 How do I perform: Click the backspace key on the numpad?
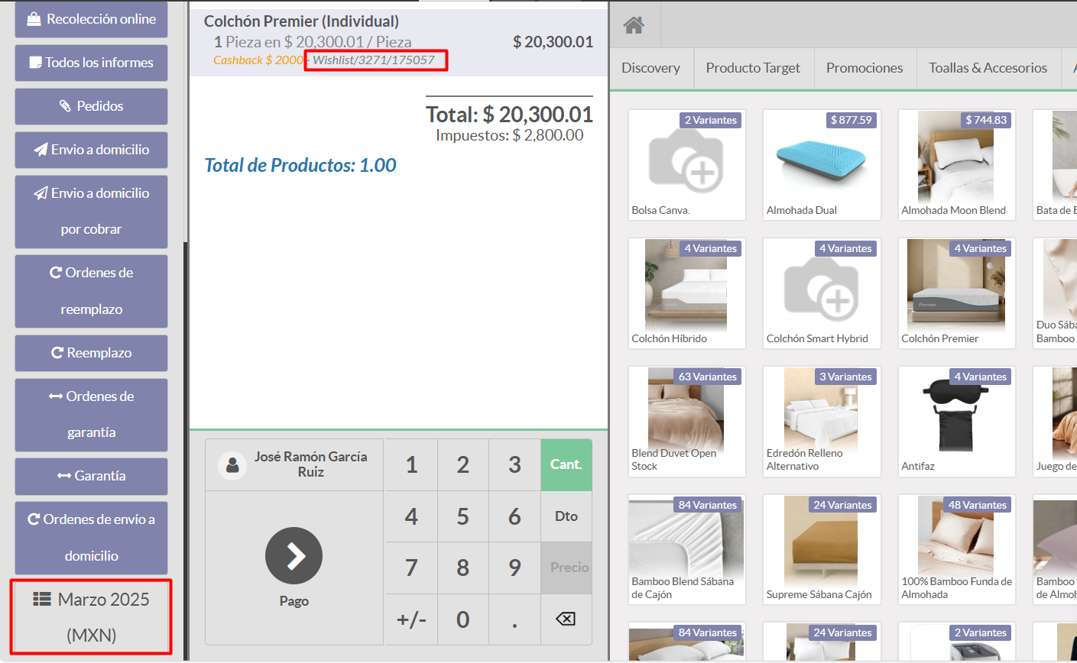point(566,619)
